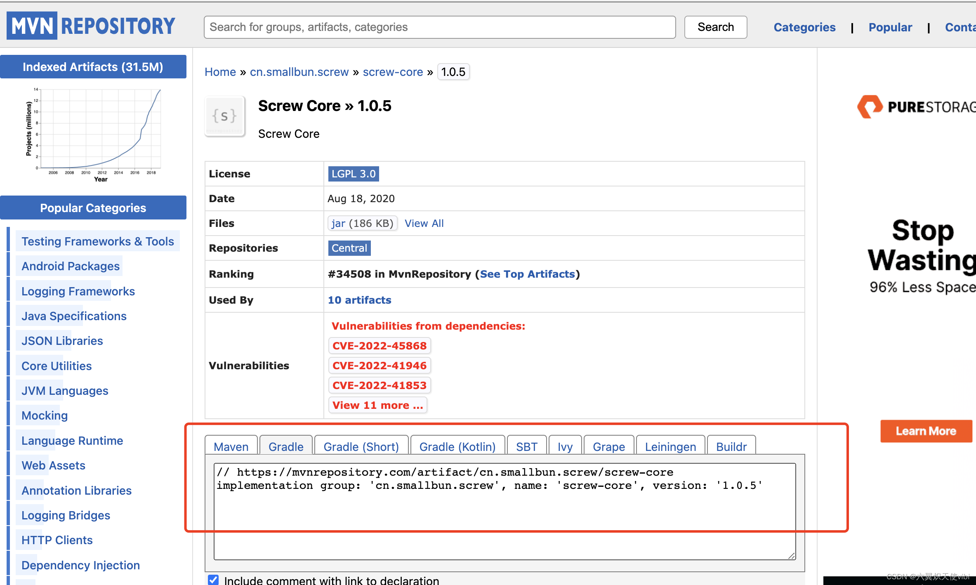Switch to the Gradle (Short) tab

click(x=361, y=446)
